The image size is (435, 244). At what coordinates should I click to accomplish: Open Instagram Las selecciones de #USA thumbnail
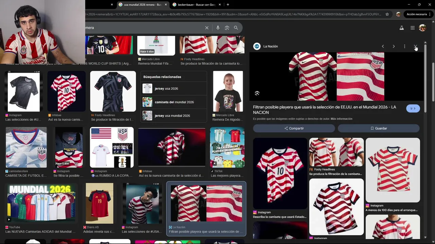click(142, 203)
